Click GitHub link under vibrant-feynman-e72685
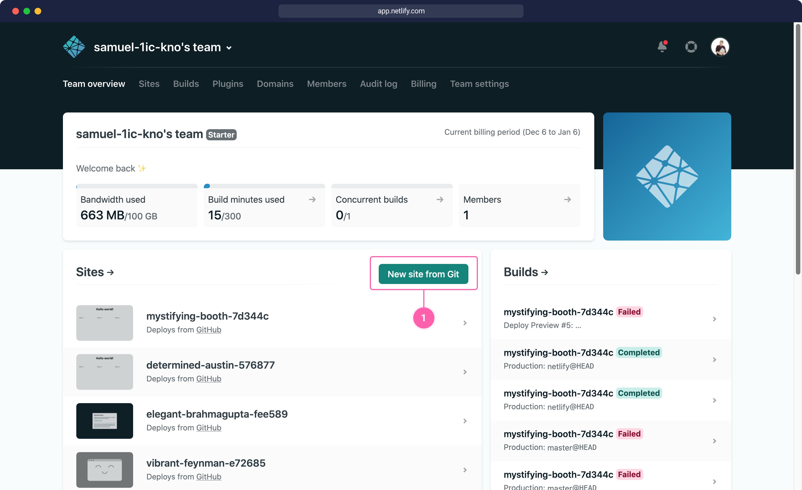802x490 pixels. point(209,477)
